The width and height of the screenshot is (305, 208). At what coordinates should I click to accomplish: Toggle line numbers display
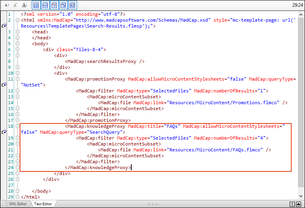[36, 5]
